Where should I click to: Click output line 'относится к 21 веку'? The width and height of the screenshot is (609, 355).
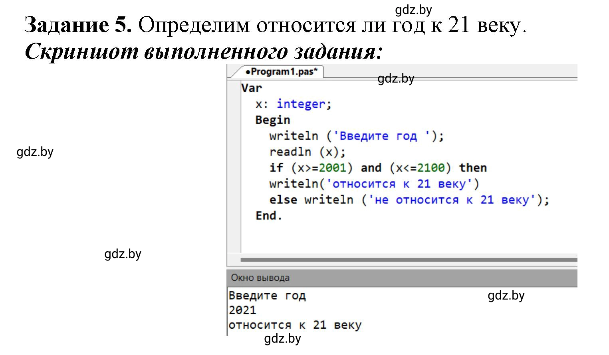[x=295, y=325]
